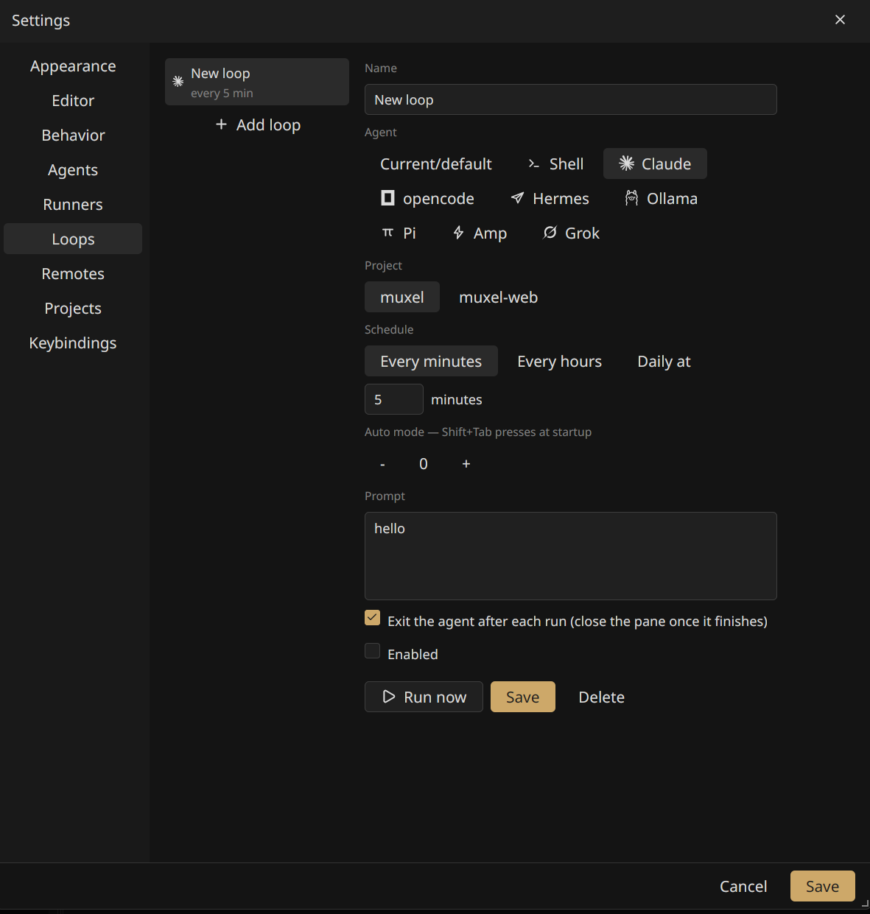Close the Settings dialog with the X
This screenshot has width=870, height=914.
coord(840,20)
